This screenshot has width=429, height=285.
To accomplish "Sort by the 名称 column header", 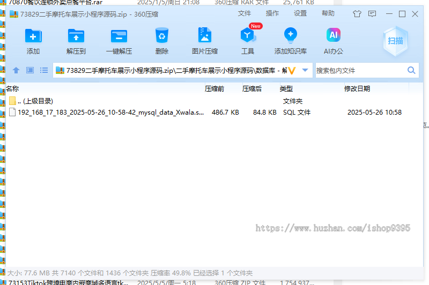I will click(x=12, y=89).
